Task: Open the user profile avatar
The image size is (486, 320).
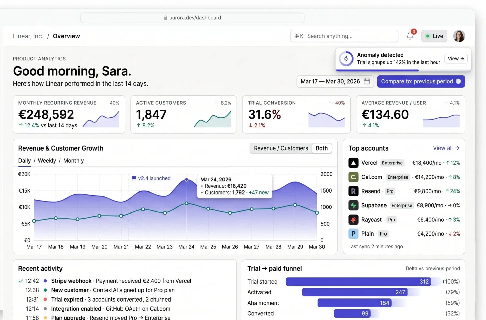Action: click(x=459, y=36)
